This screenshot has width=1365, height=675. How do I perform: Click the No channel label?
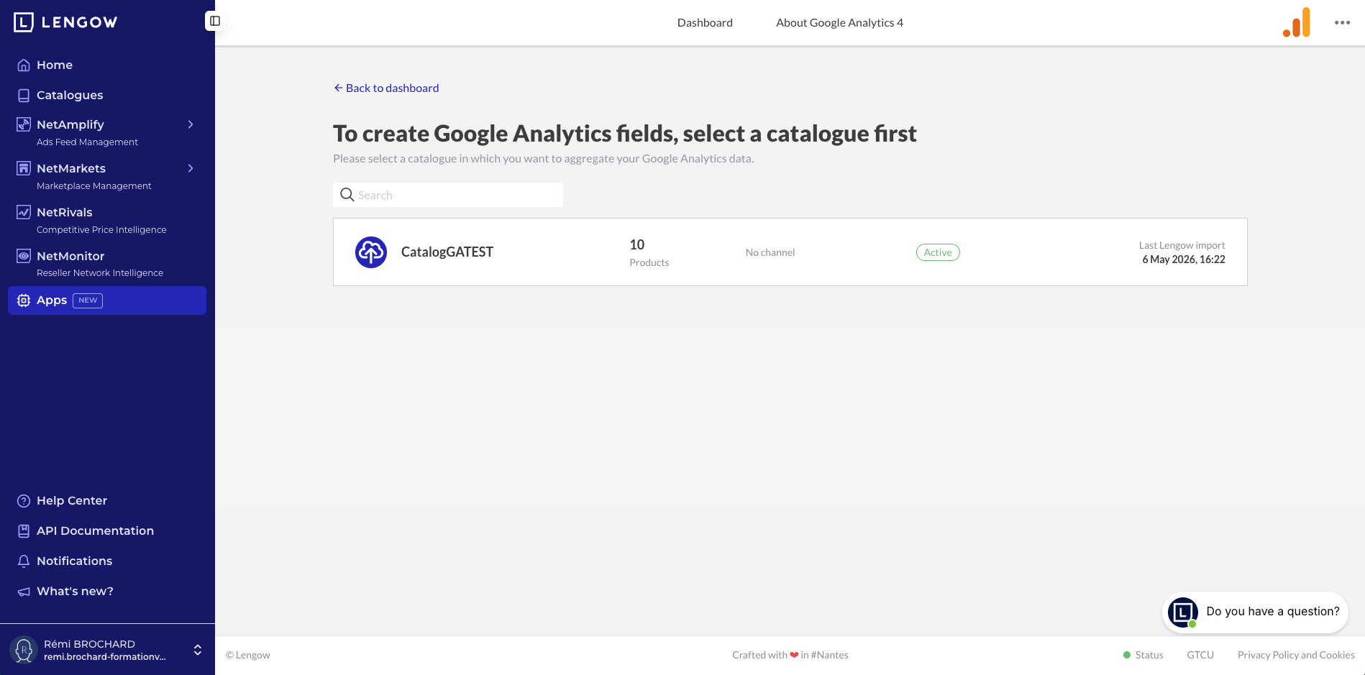[770, 252]
